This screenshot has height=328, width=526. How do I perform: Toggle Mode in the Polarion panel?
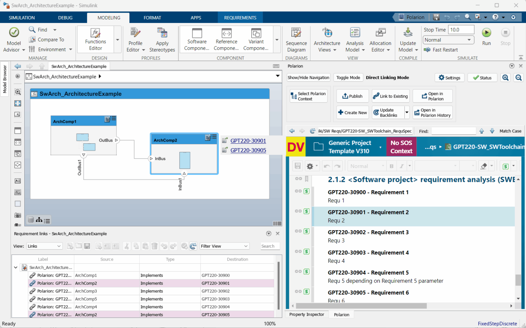(x=348, y=77)
